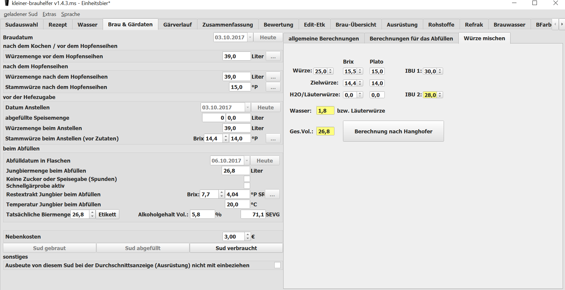Viewport: 565px width, 290px height.
Task: Decrease the Würze volume spinner value
Action: (x=331, y=73)
